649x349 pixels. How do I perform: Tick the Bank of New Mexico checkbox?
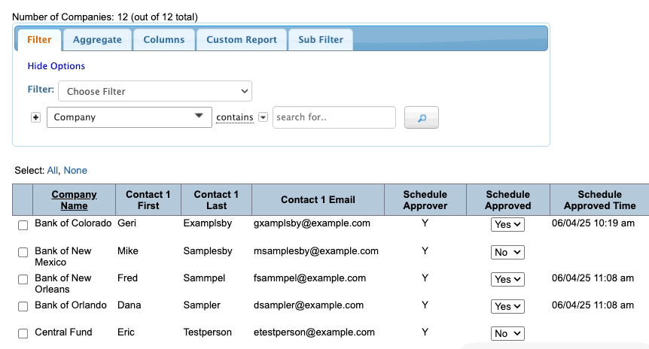coord(23,253)
